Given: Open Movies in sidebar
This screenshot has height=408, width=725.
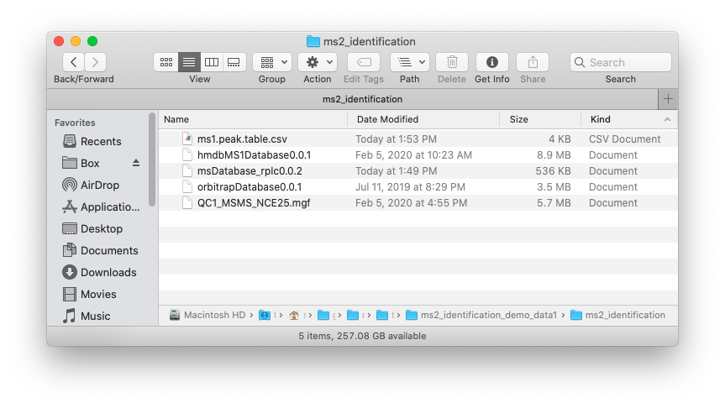Looking at the screenshot, I should [89, 294].
